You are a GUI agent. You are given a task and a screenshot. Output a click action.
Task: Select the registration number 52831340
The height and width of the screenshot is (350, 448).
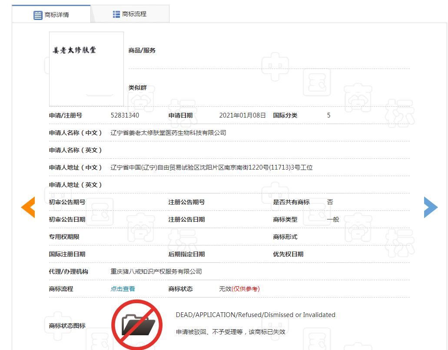tap(125, 115)
